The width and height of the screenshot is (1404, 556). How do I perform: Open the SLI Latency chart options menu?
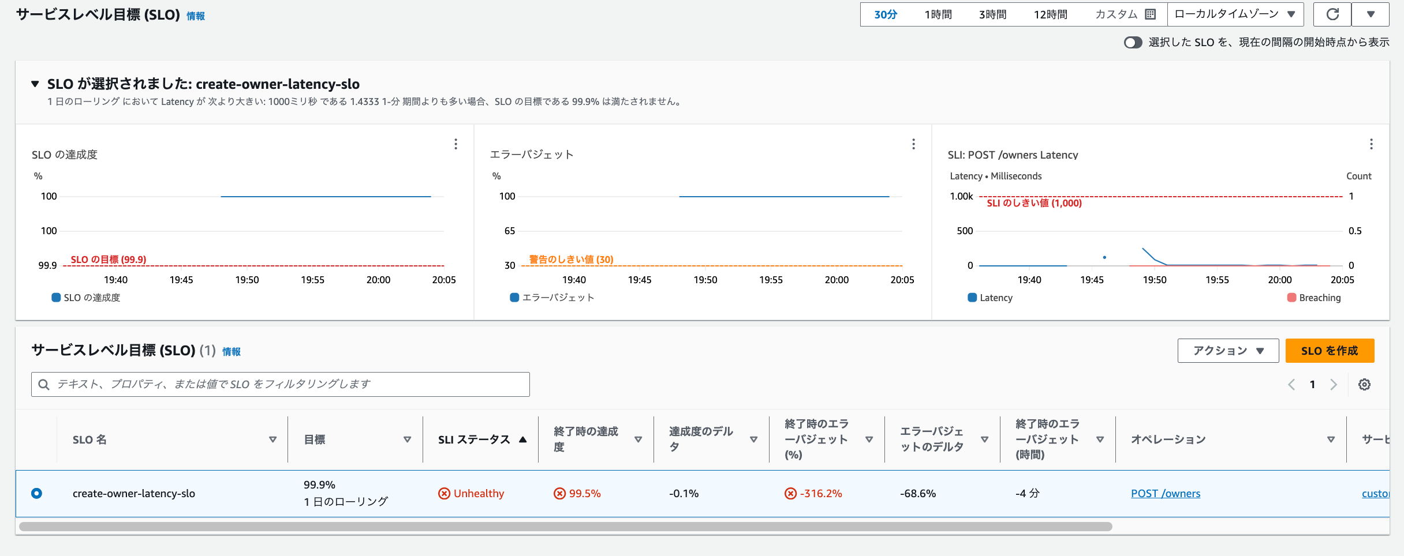coord(1371,144)
